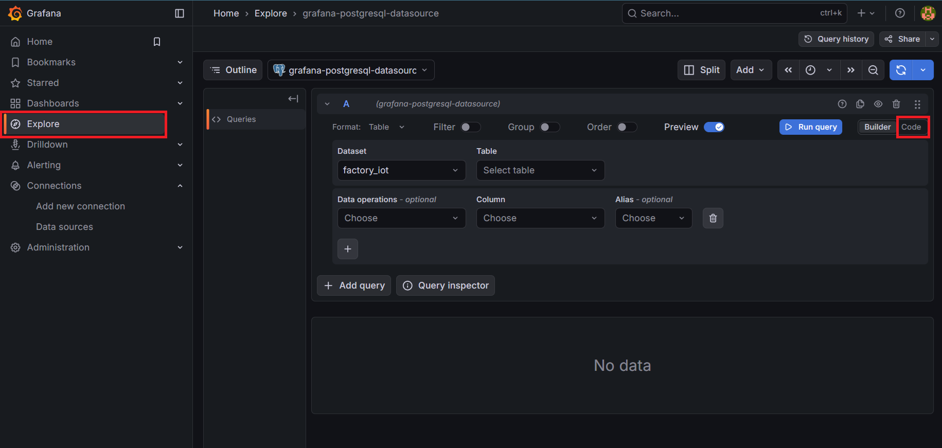The image size is (942, 448).
Task: Click the bookmark icon next to Home
Action: [x=157, y=42]
